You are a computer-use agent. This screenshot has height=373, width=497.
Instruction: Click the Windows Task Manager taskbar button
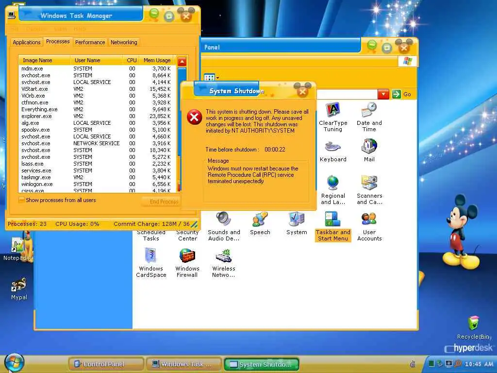(x=184, y=364)
